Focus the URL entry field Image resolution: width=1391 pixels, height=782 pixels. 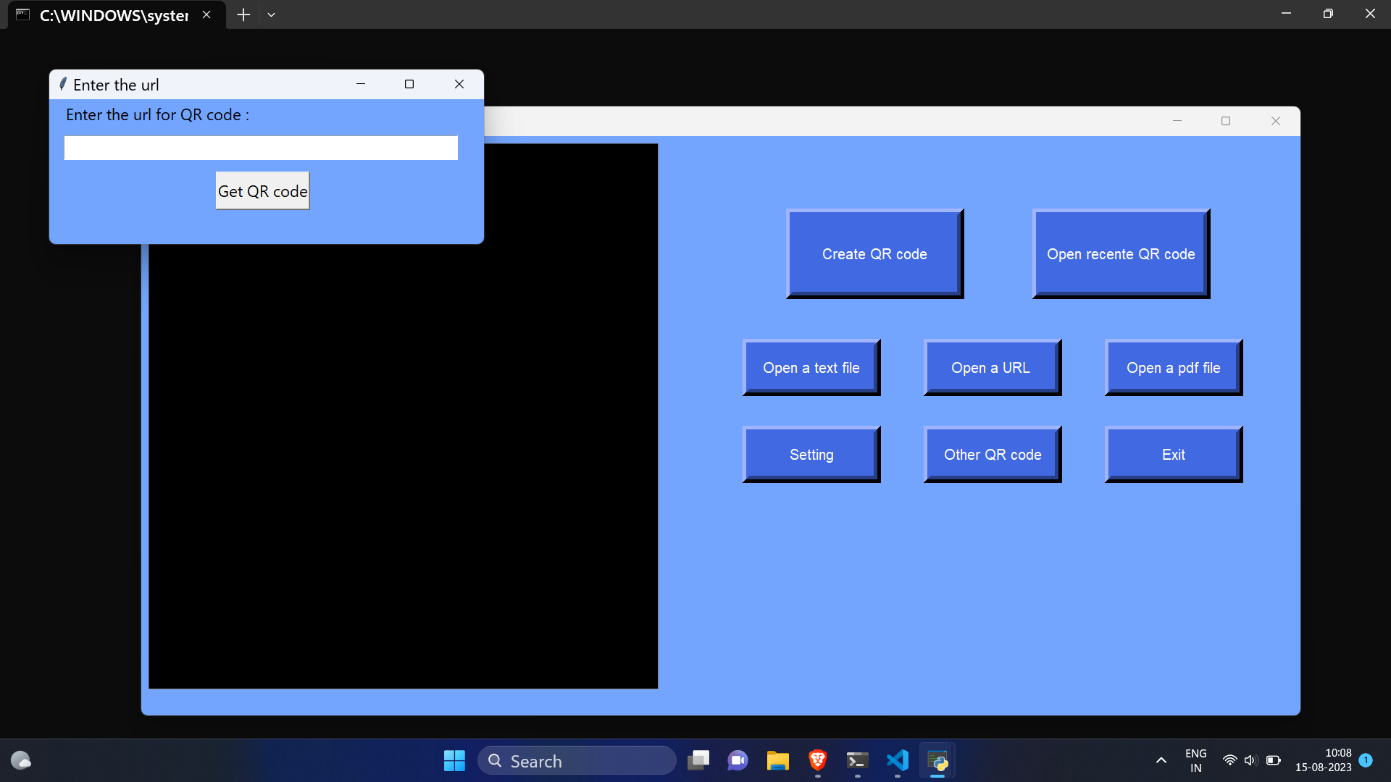261,148
